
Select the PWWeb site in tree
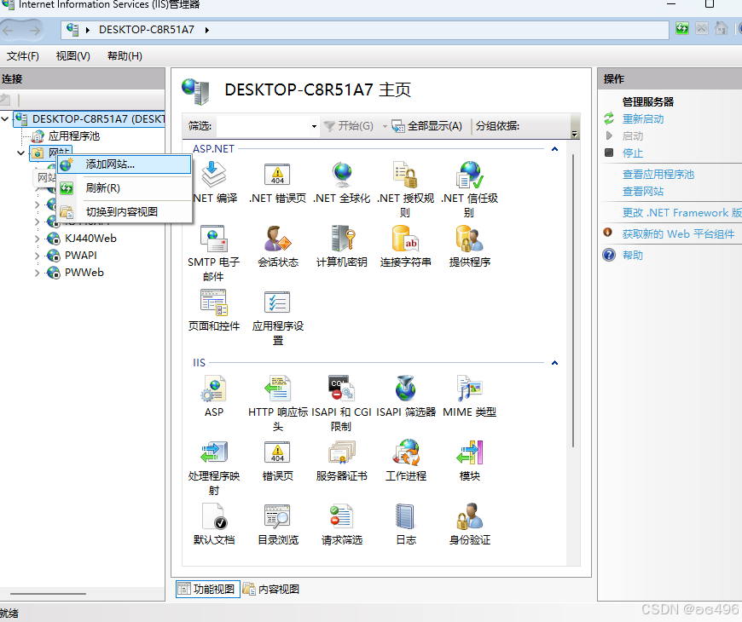[84, 273]
